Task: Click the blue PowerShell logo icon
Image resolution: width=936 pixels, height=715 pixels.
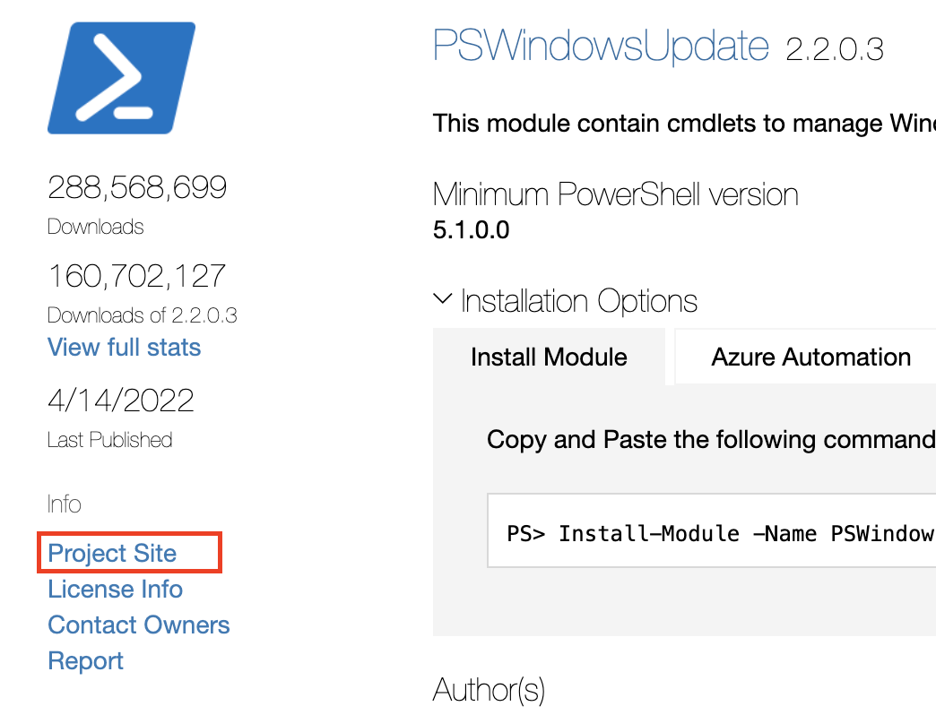Action: [122, 78]
